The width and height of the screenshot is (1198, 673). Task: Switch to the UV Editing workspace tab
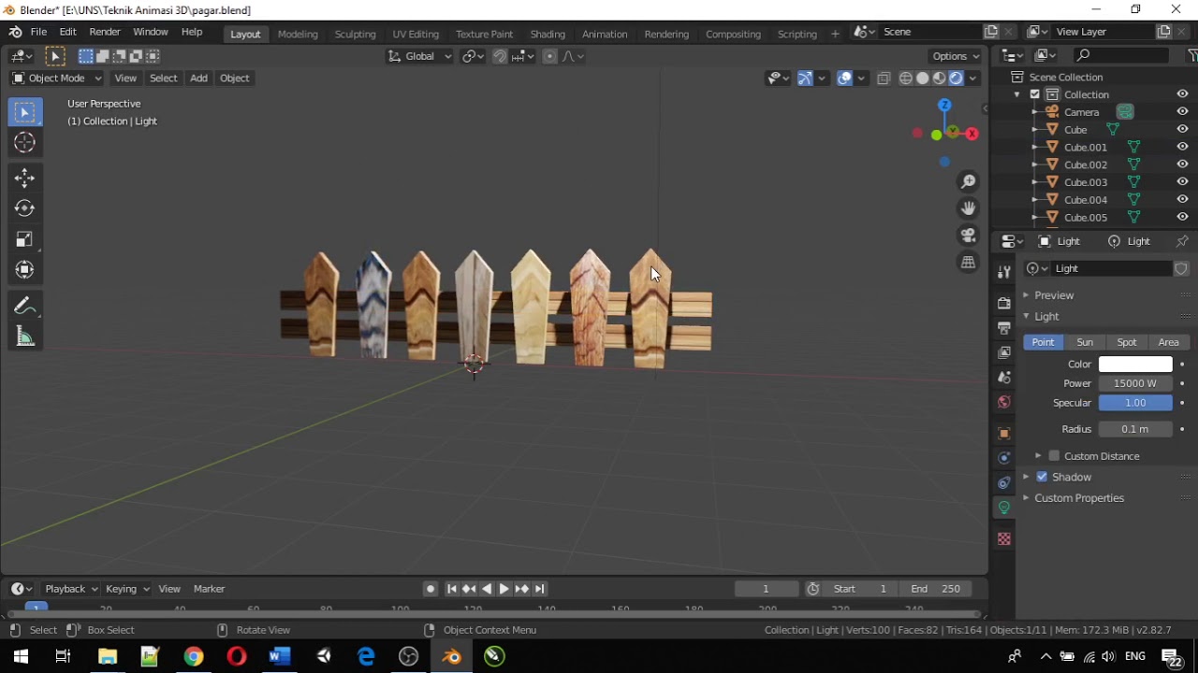416,34
